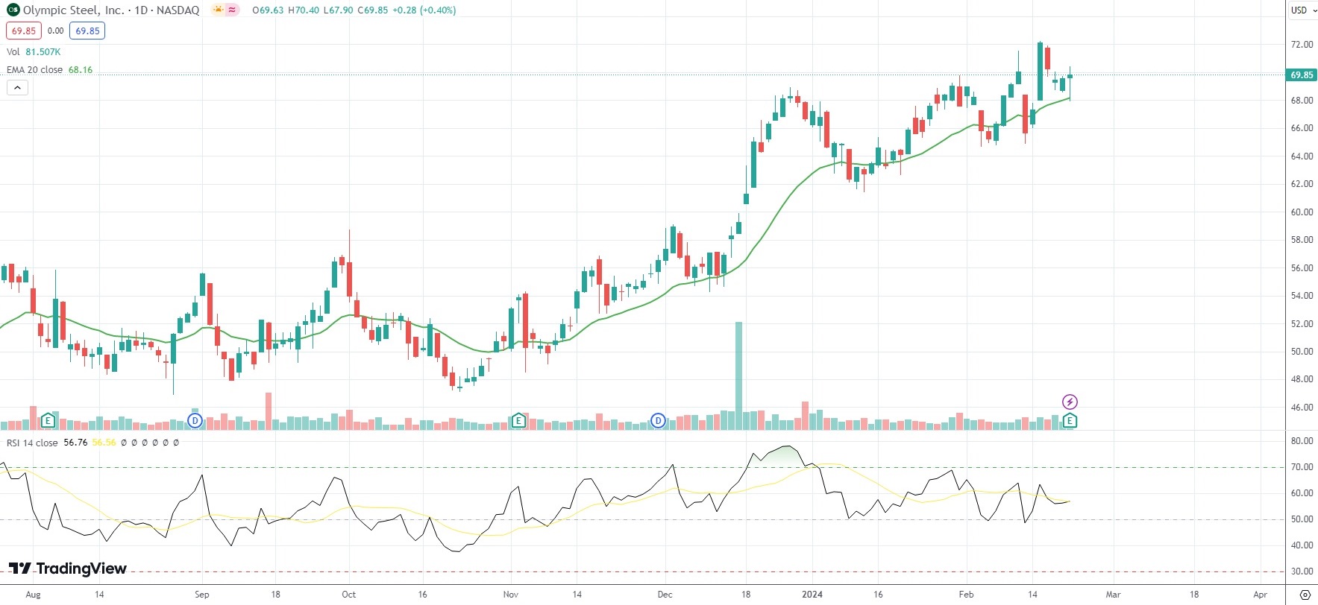This screenshot has height=605, width=1318.
Task: Click the Sep label on time axis
Action: pyautogui.click(x=201, y=595)
